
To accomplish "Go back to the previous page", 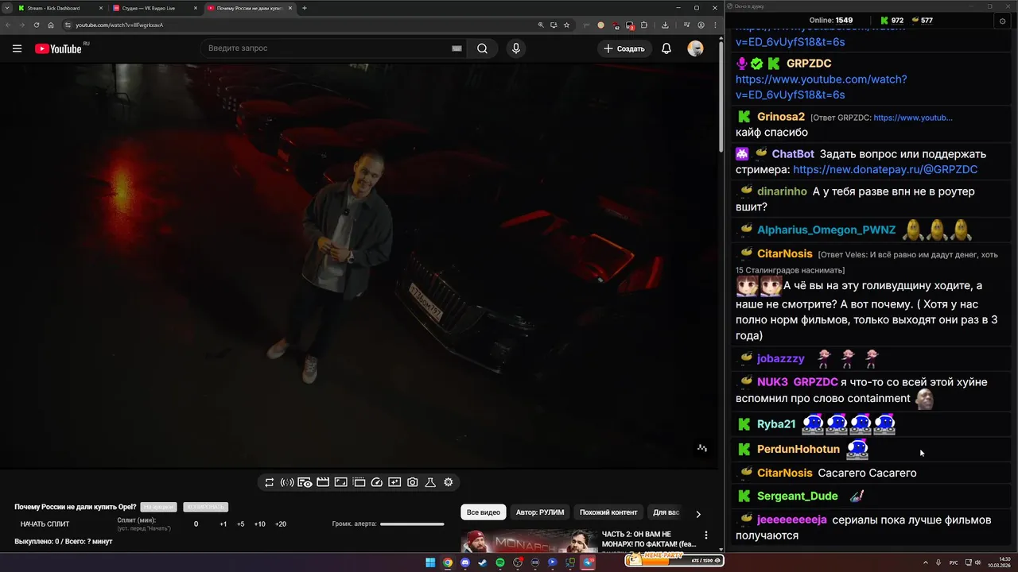I will pyautogui.click(x=8, y=25).
